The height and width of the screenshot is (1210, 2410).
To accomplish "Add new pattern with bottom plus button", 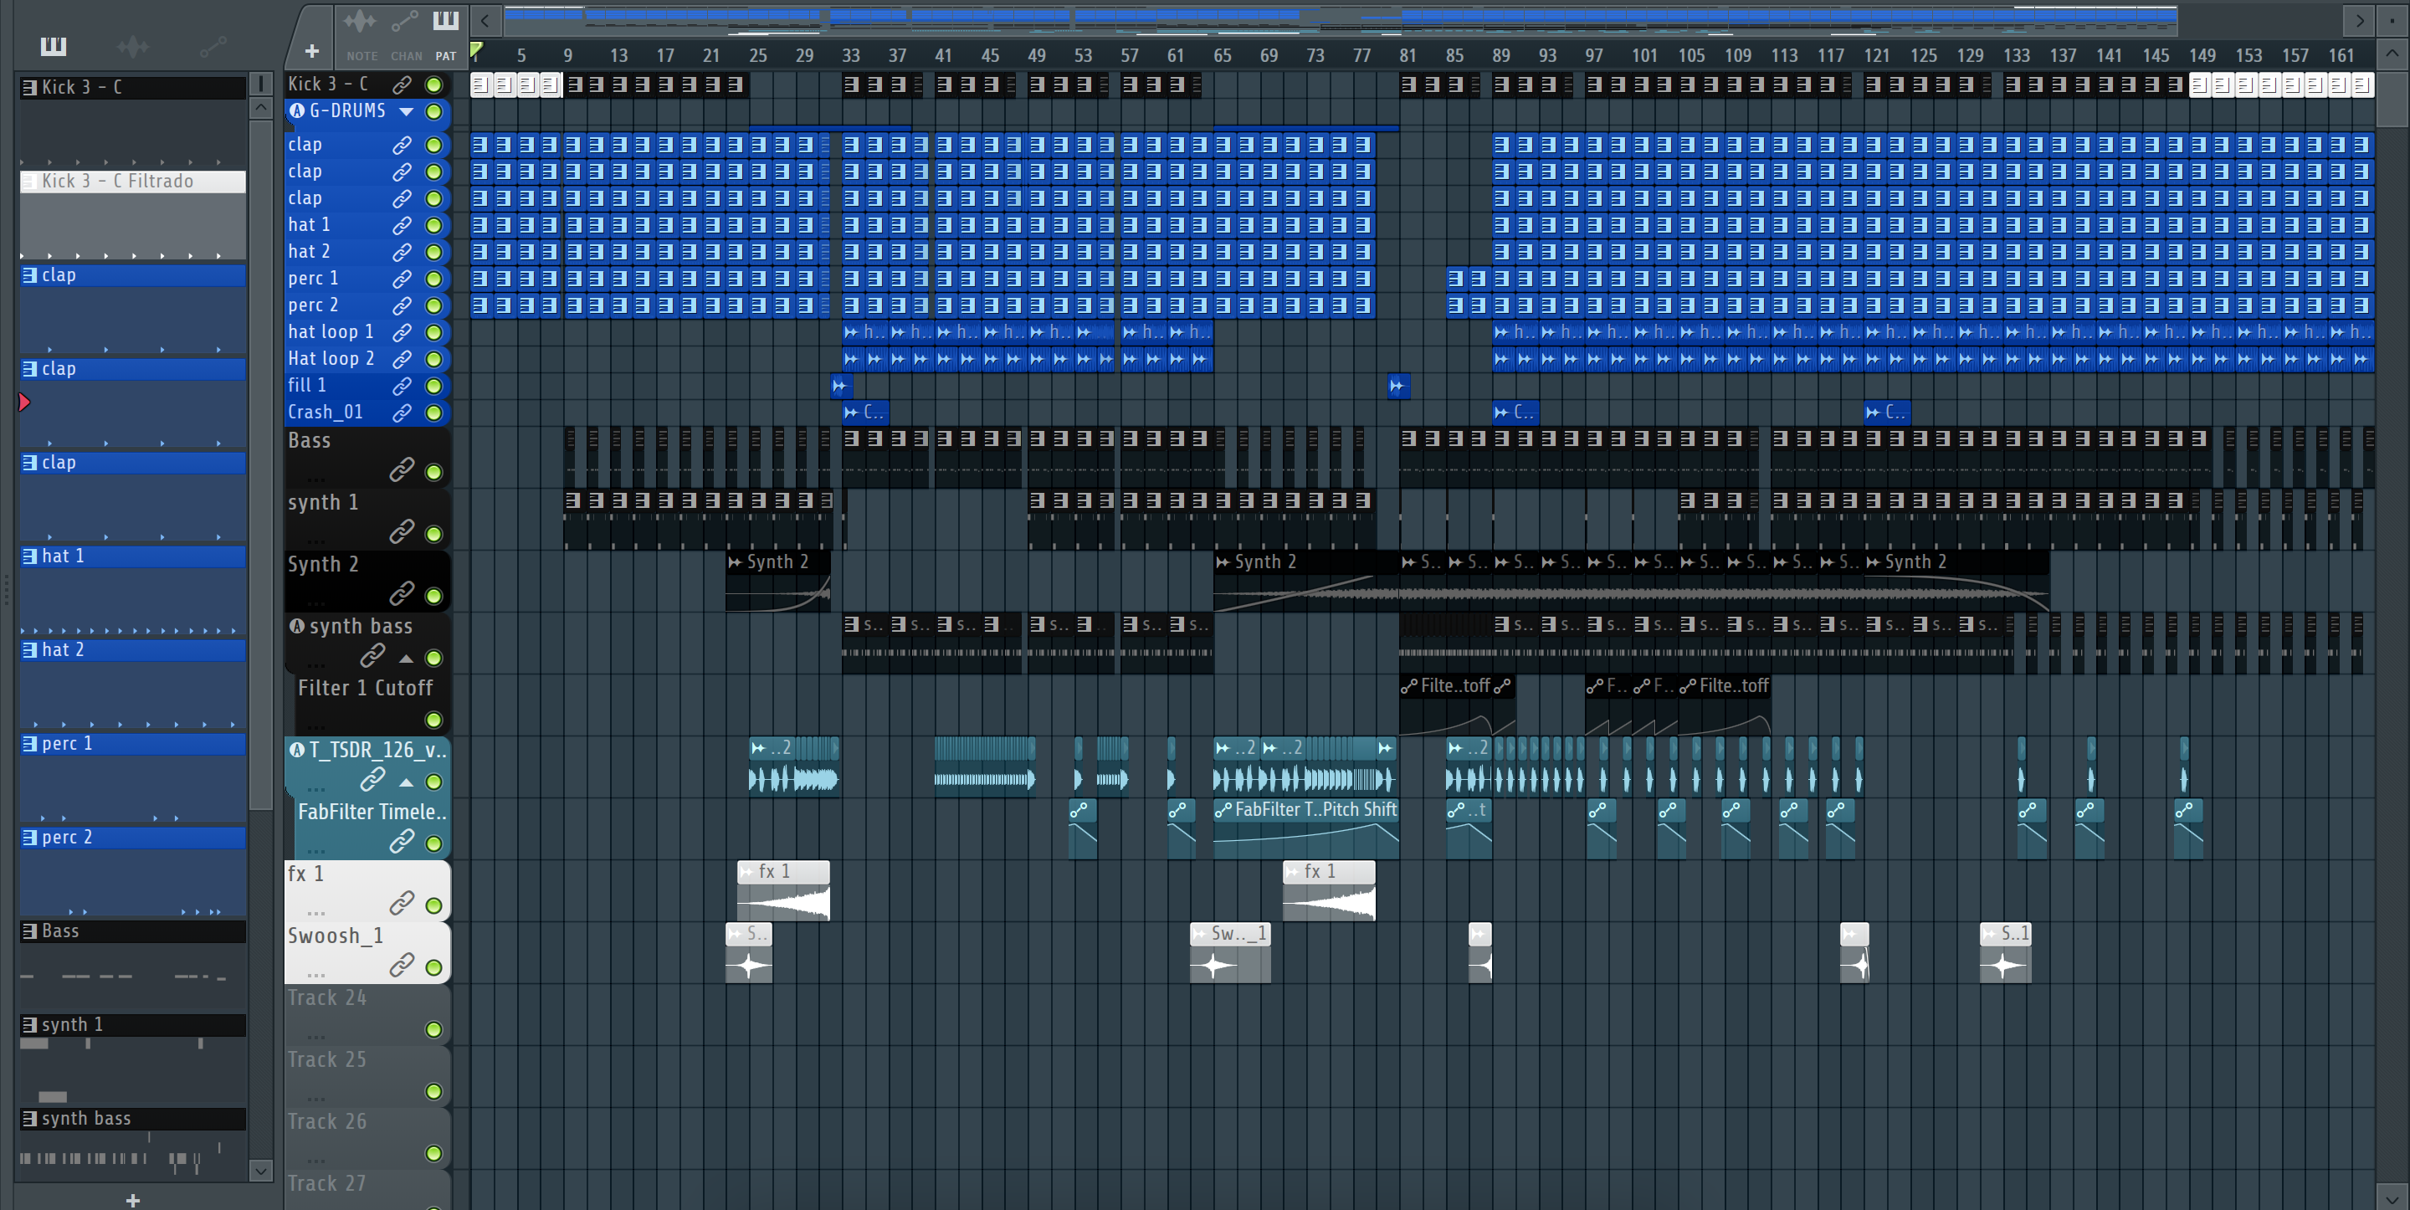I will (133, 1200).
